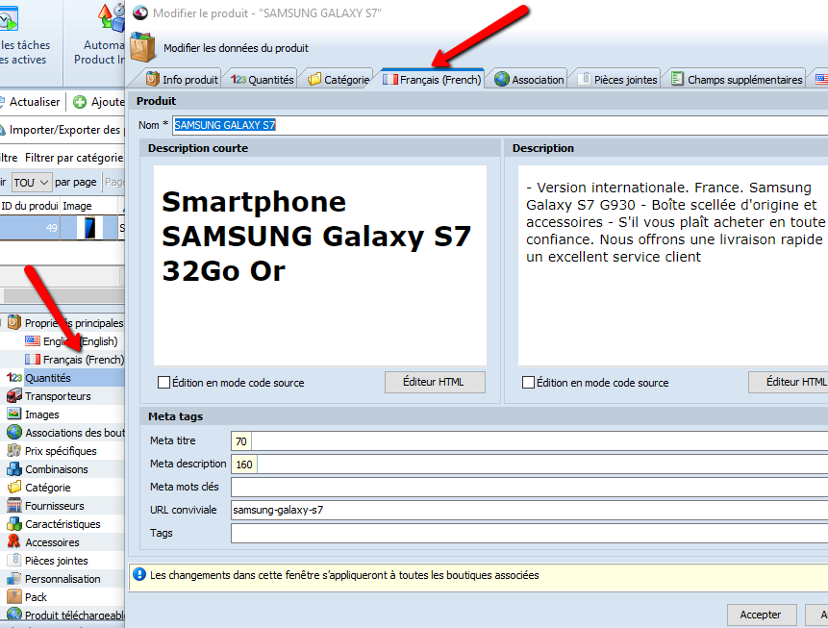
Task: Focus the Meta mots clés field
Action: click(529, 487)
